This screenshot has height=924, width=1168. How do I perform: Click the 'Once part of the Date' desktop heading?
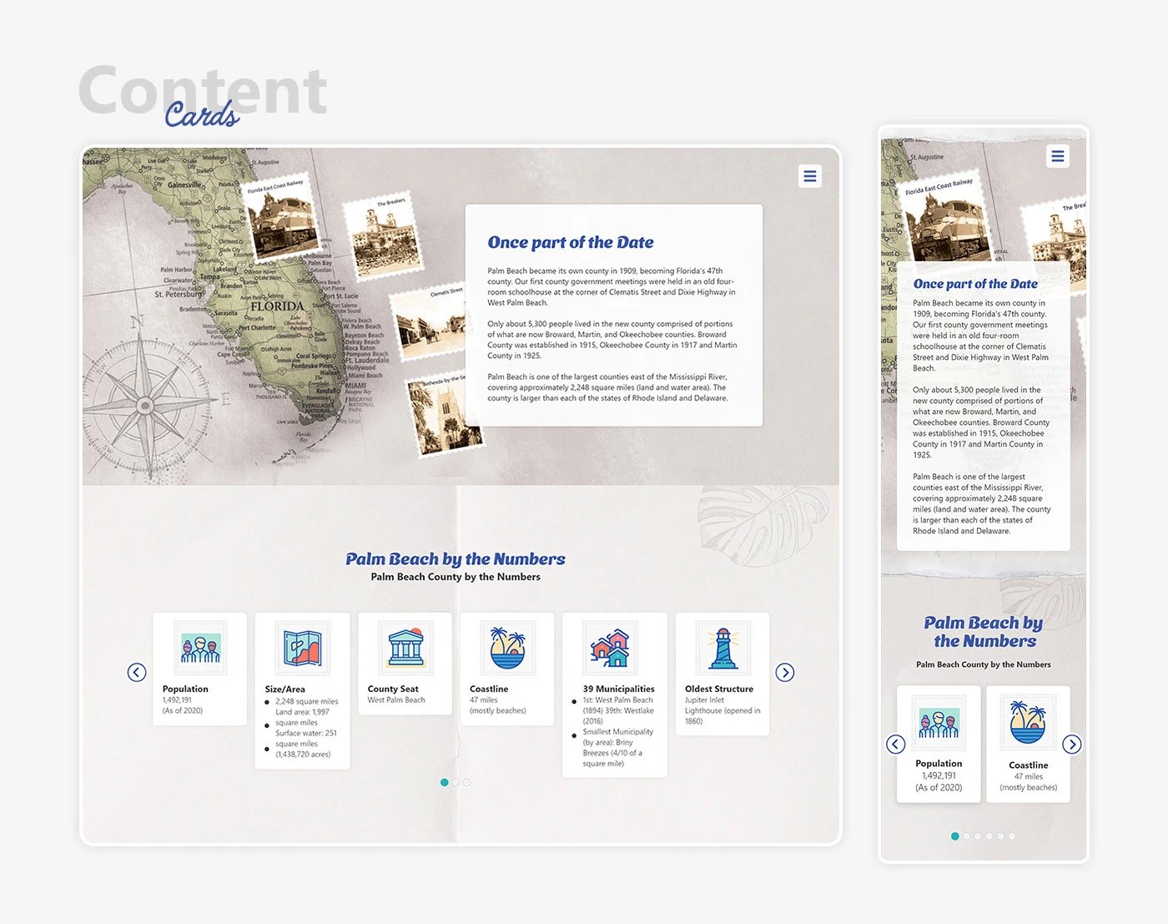571,243
